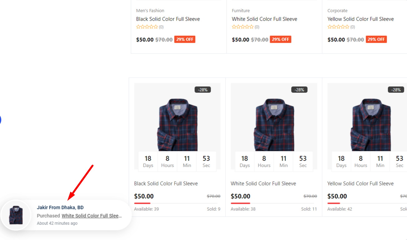Image resolution: width=407 pixels, height=240 pixels.
Task: Follow the purchased White Solid Color Full Slee... link
Action: [x=91, y=216]
